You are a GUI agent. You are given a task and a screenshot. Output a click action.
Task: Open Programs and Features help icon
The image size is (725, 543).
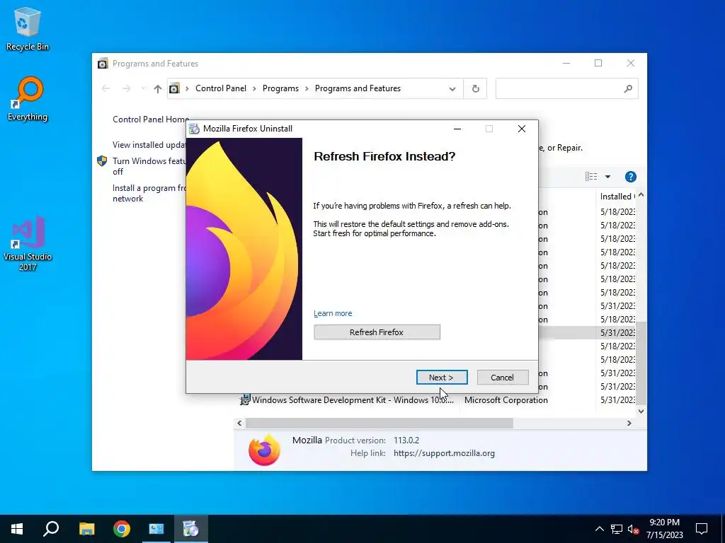[x=630, y=176]
